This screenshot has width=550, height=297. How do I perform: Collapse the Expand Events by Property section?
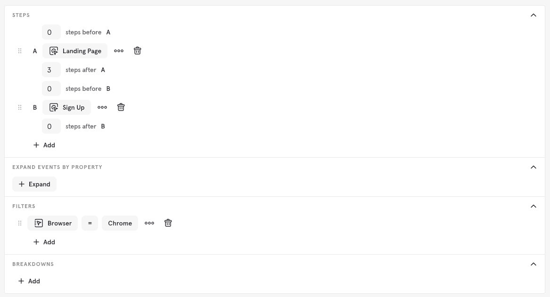pyautogui.click(x=533, y=167)
